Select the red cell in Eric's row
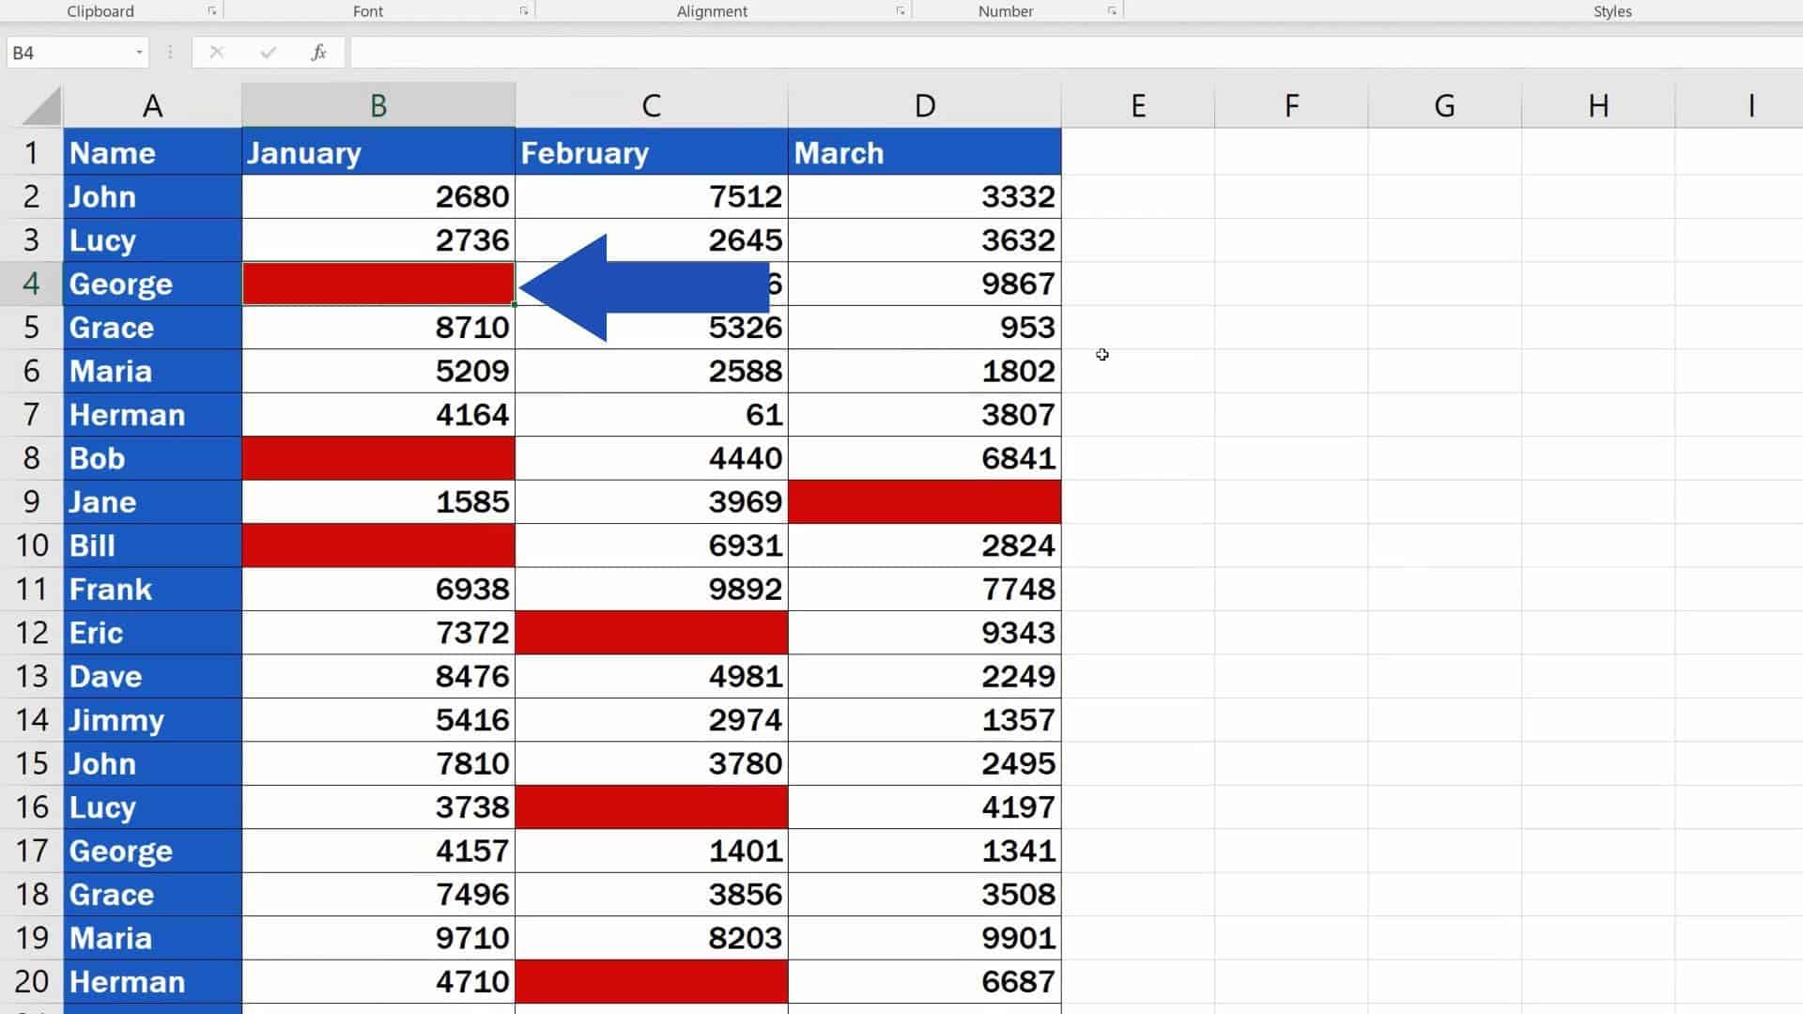Viewport: 1803px width, 1014px height. click(652, 632)
